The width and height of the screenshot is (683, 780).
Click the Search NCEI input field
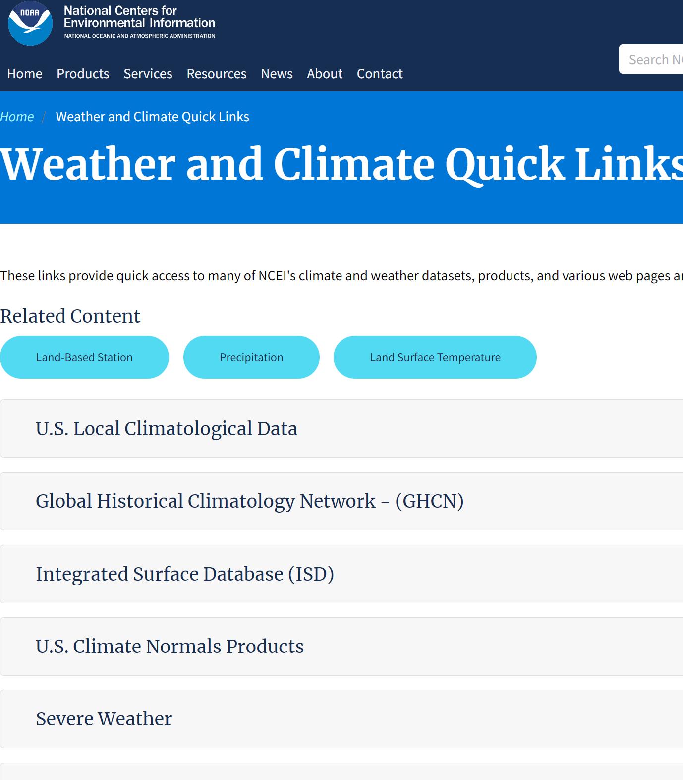(651, 59)
